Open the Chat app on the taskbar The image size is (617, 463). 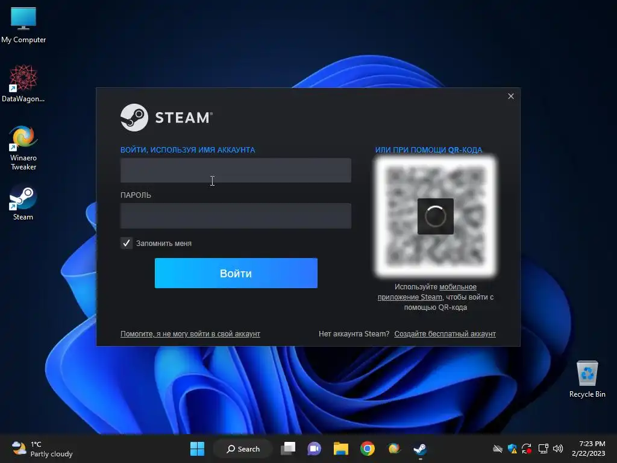[314, 449]
